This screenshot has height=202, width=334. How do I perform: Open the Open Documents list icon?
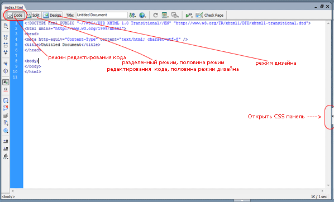[6, 26]
